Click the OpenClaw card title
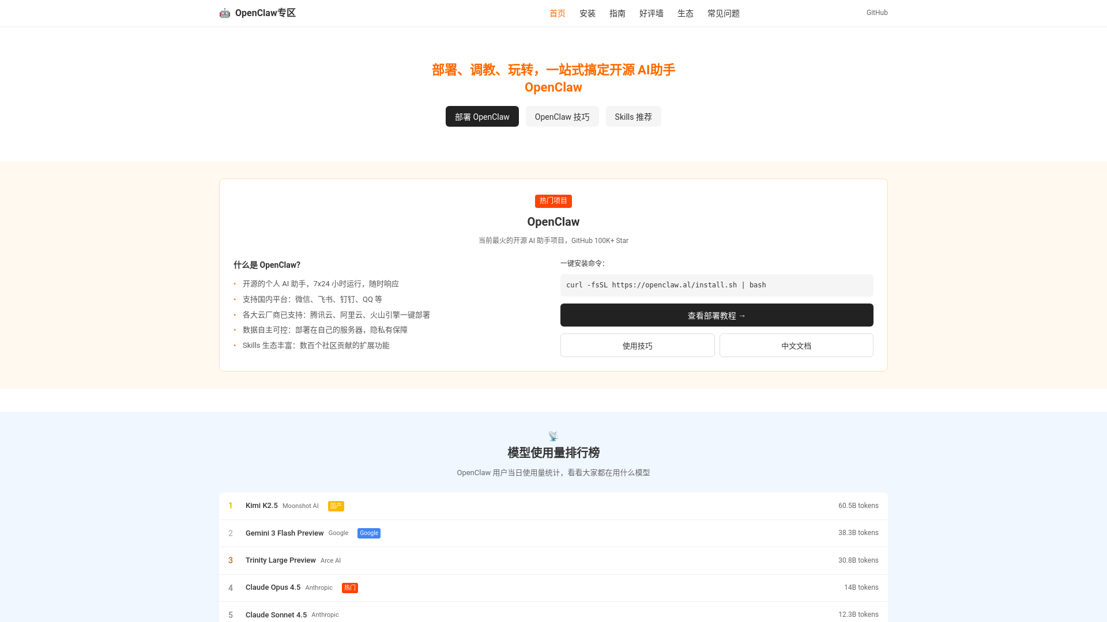Screen dimensions: 1107x622 553,222
